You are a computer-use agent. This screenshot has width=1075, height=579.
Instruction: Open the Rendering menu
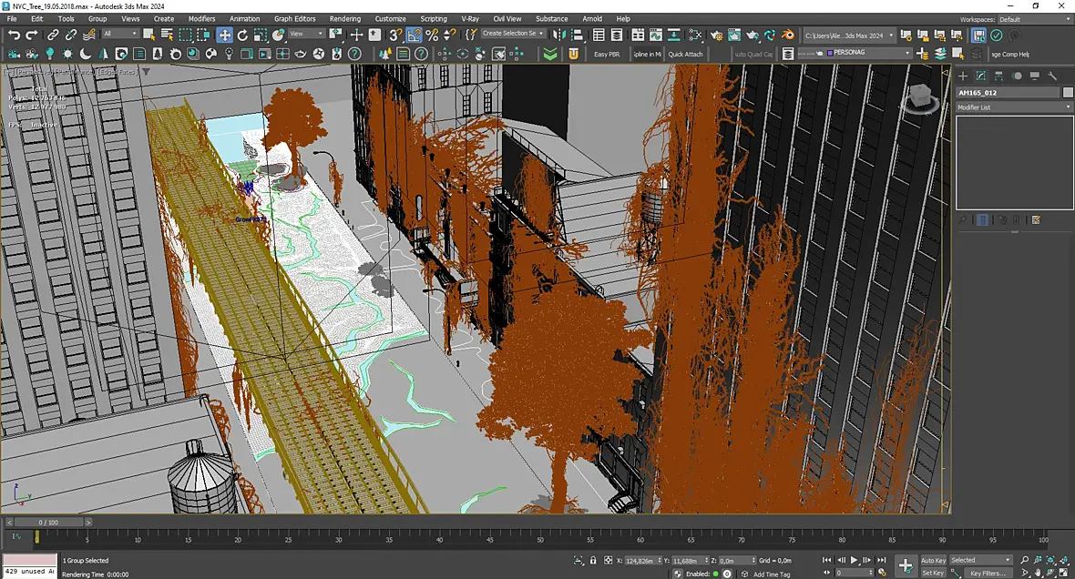click(x=345, y=18)
